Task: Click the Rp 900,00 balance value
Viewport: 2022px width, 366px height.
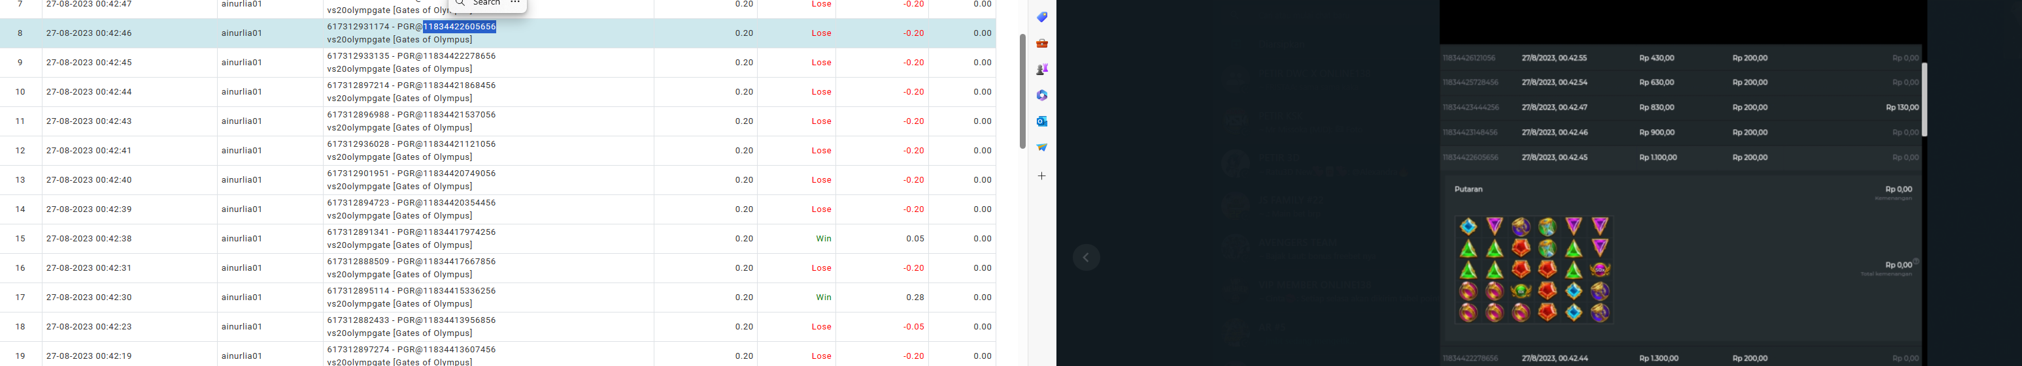Action: pyautogui.click(x=1657, y=132)
